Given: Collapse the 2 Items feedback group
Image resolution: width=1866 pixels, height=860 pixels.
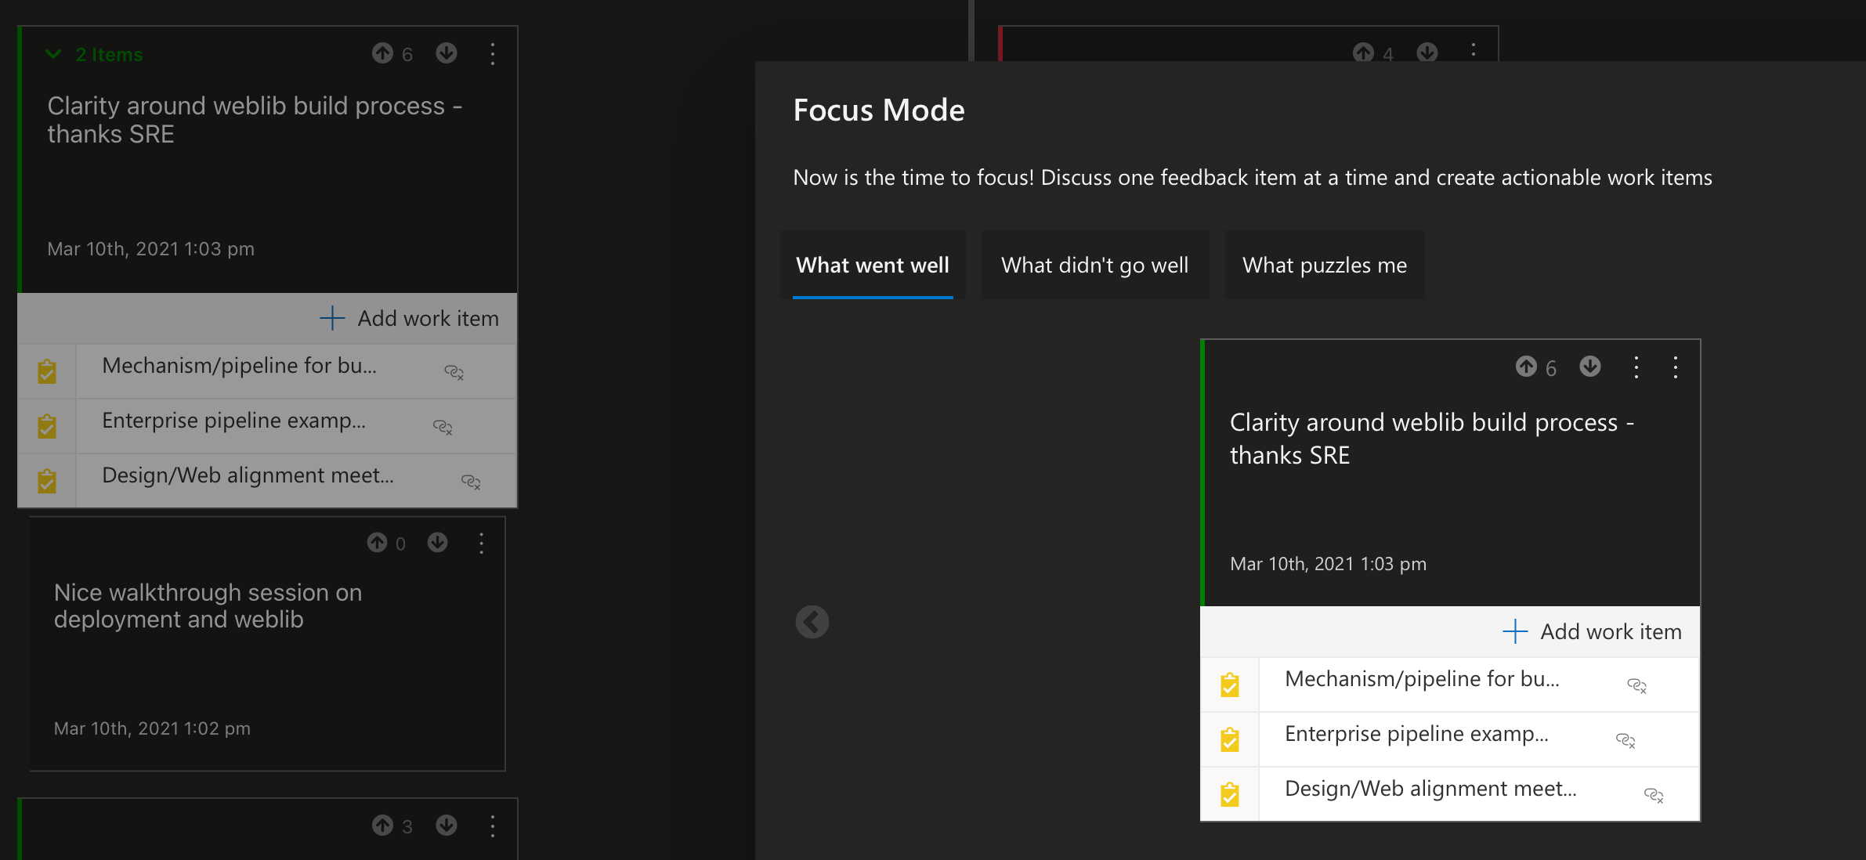Looking at the screenshot, I should (x=53, y=54).
